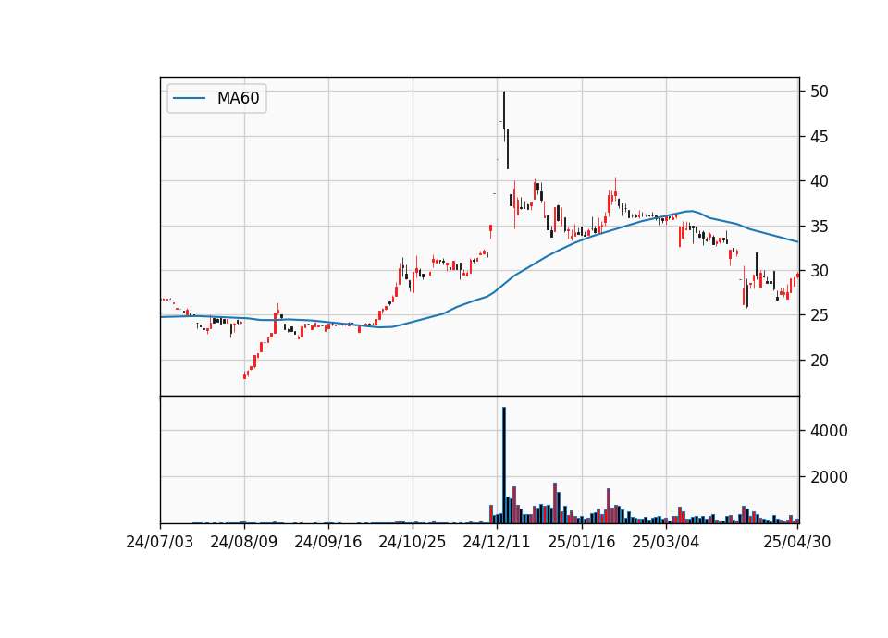
Task: Click the 24/08/09 date label
Action: (244, 542)
